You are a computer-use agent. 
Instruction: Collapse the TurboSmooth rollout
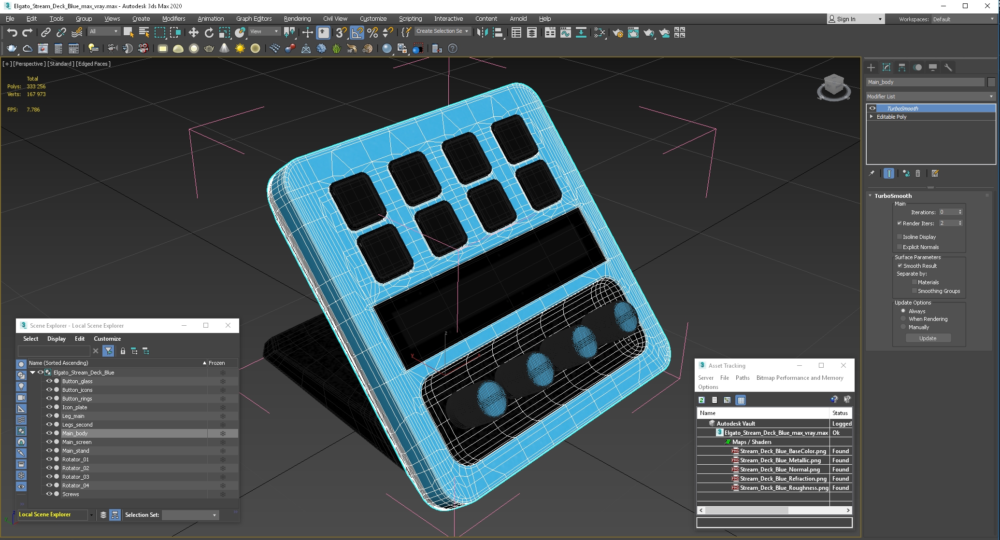(x=870, y=195)
